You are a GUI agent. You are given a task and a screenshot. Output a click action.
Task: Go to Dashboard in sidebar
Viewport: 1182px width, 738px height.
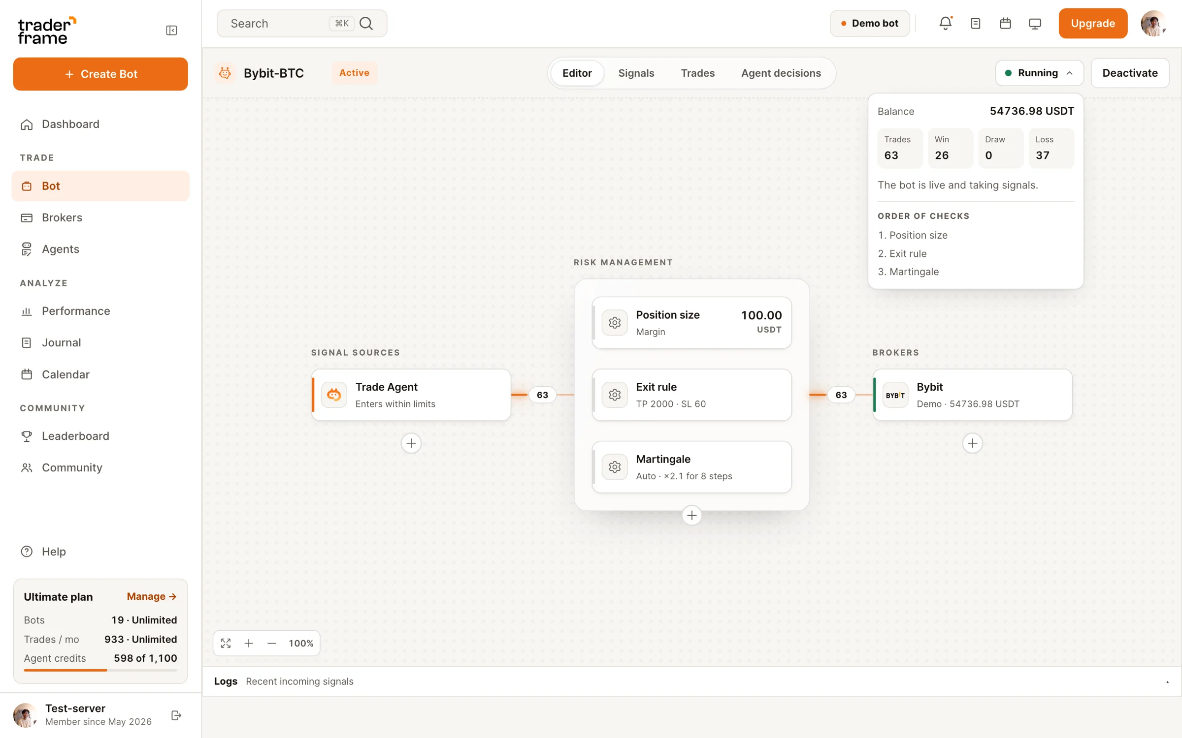coord(100,124)
